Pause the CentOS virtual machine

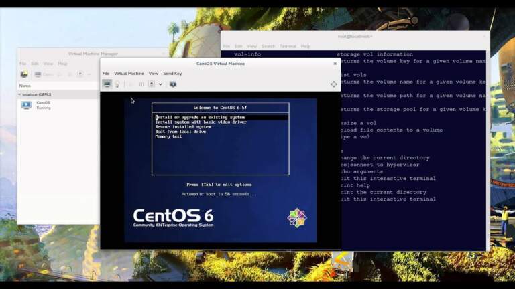(141, 84)
